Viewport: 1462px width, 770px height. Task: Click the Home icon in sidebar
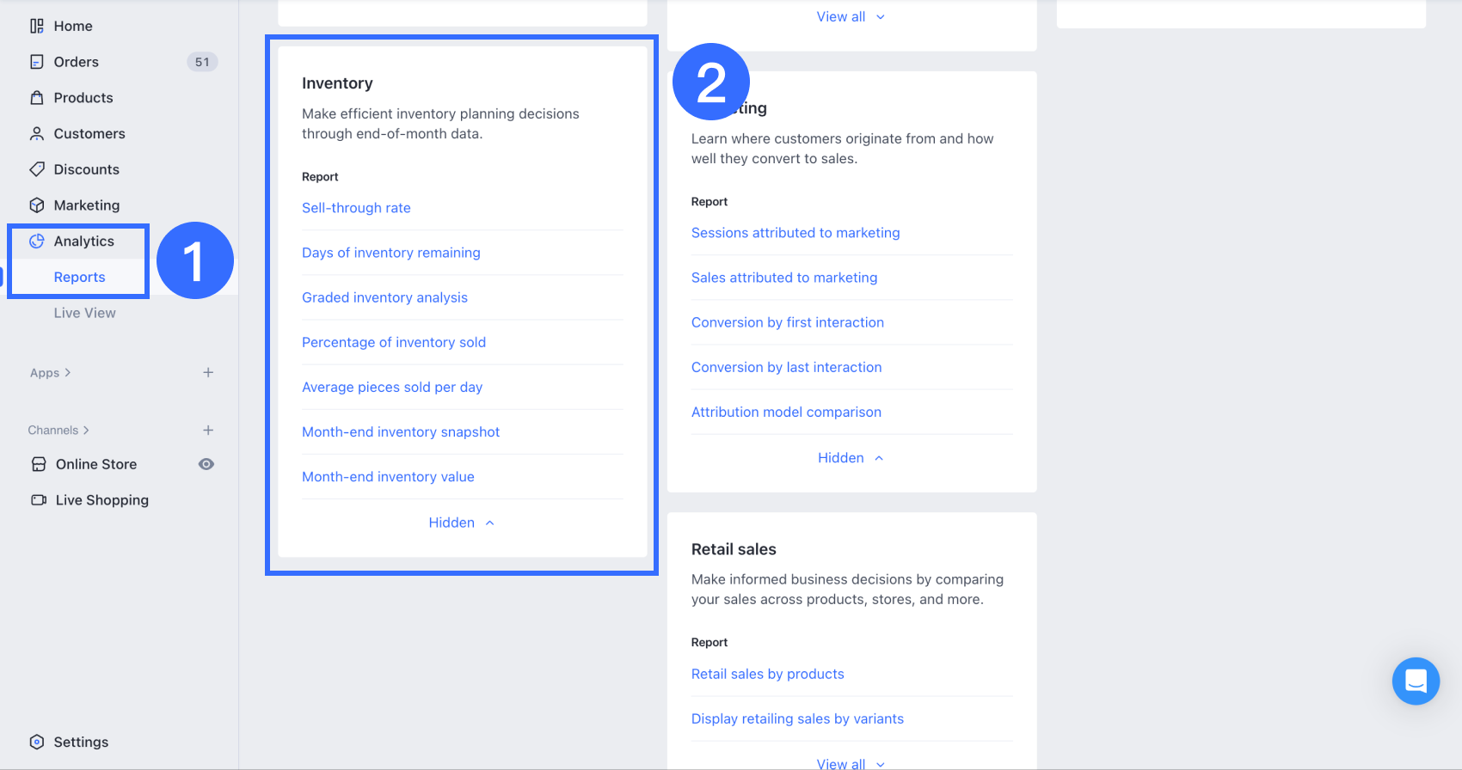(x=36, y=26)
